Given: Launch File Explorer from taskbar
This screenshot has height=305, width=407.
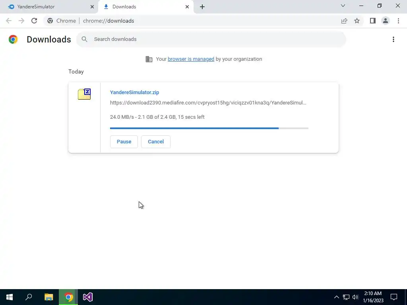Looking at the screenshot, I should tap(49, 297).
